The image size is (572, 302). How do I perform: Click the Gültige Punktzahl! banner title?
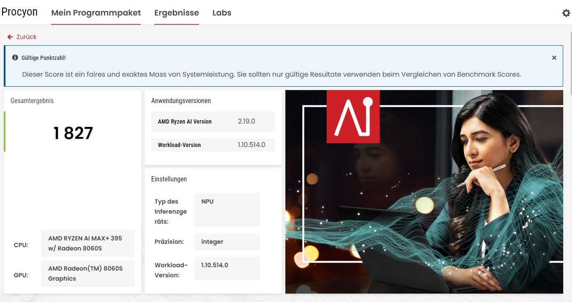click(x=44, y=58)
